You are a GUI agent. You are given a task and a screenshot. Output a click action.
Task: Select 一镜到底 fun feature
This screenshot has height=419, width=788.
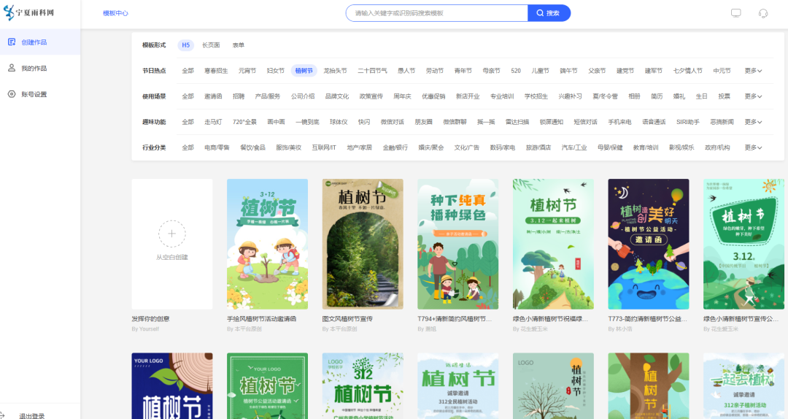308,122
